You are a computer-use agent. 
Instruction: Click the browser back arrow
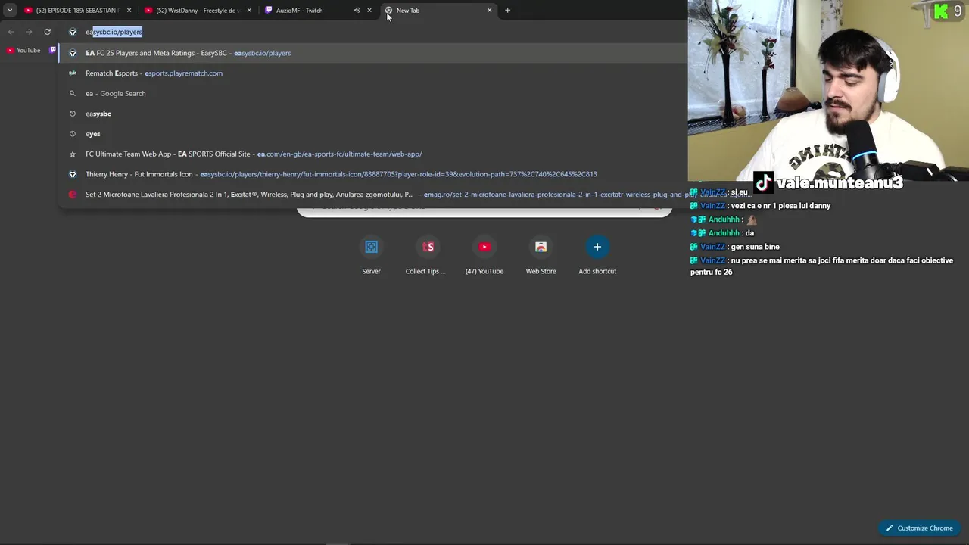(11, 32)
